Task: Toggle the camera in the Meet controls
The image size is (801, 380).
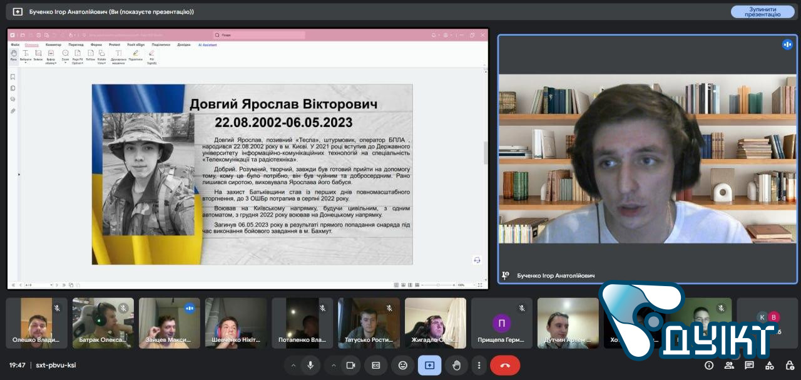Action: (350, 365)
